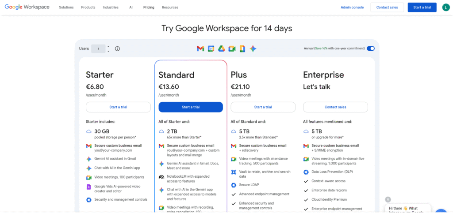Click the Meet icon beside 'Video meetings, 100 participants'

point(88,177)
